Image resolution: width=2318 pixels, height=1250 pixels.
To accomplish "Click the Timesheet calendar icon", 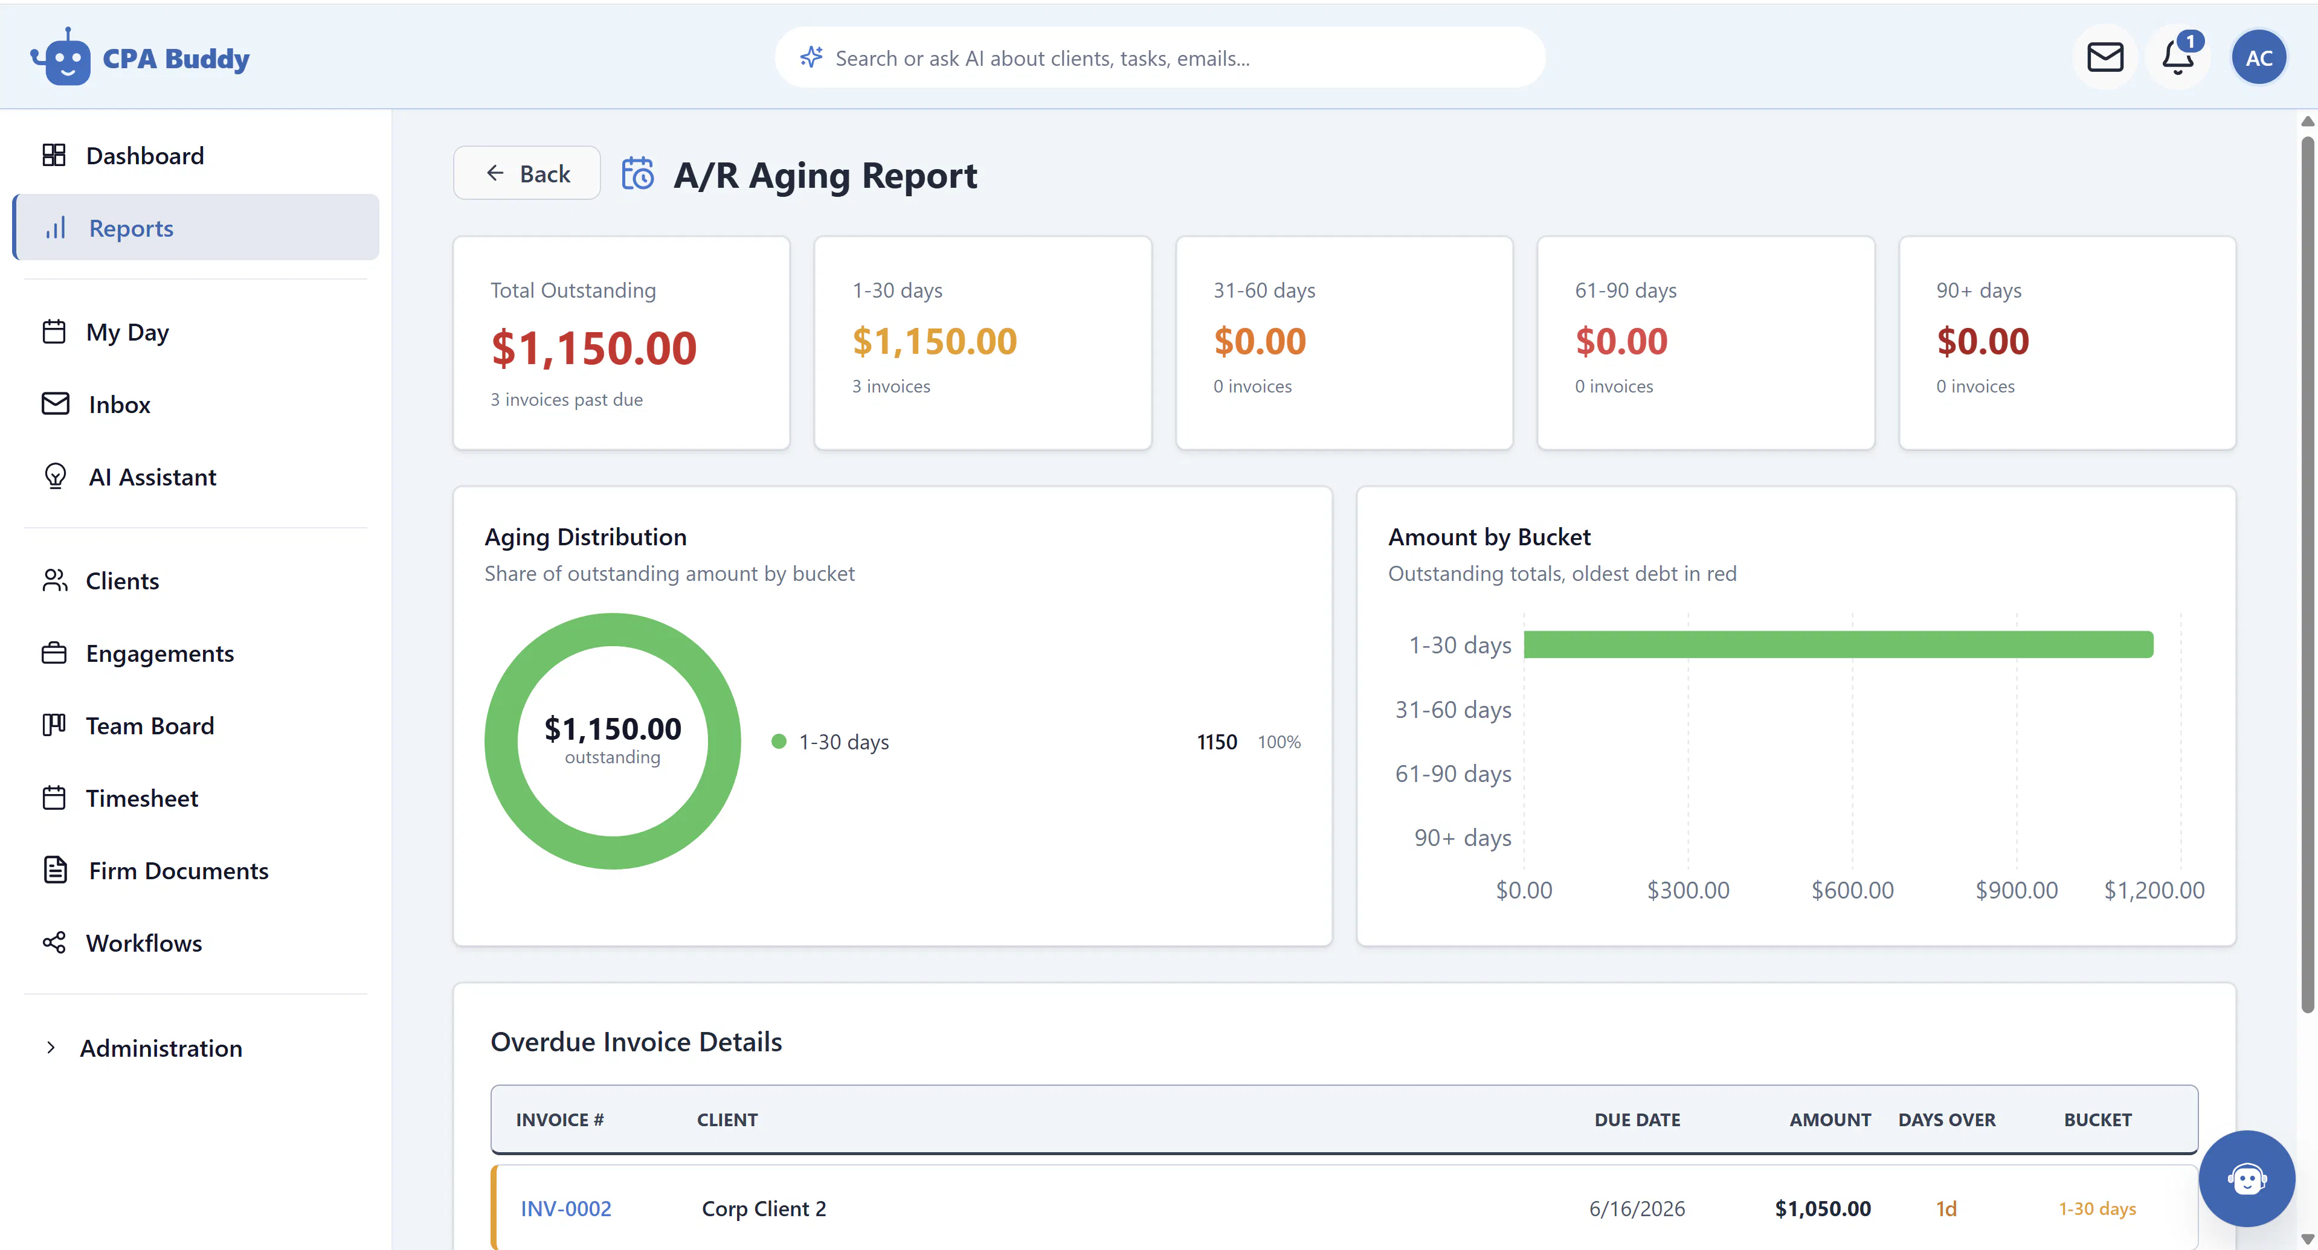I will 54,798.
